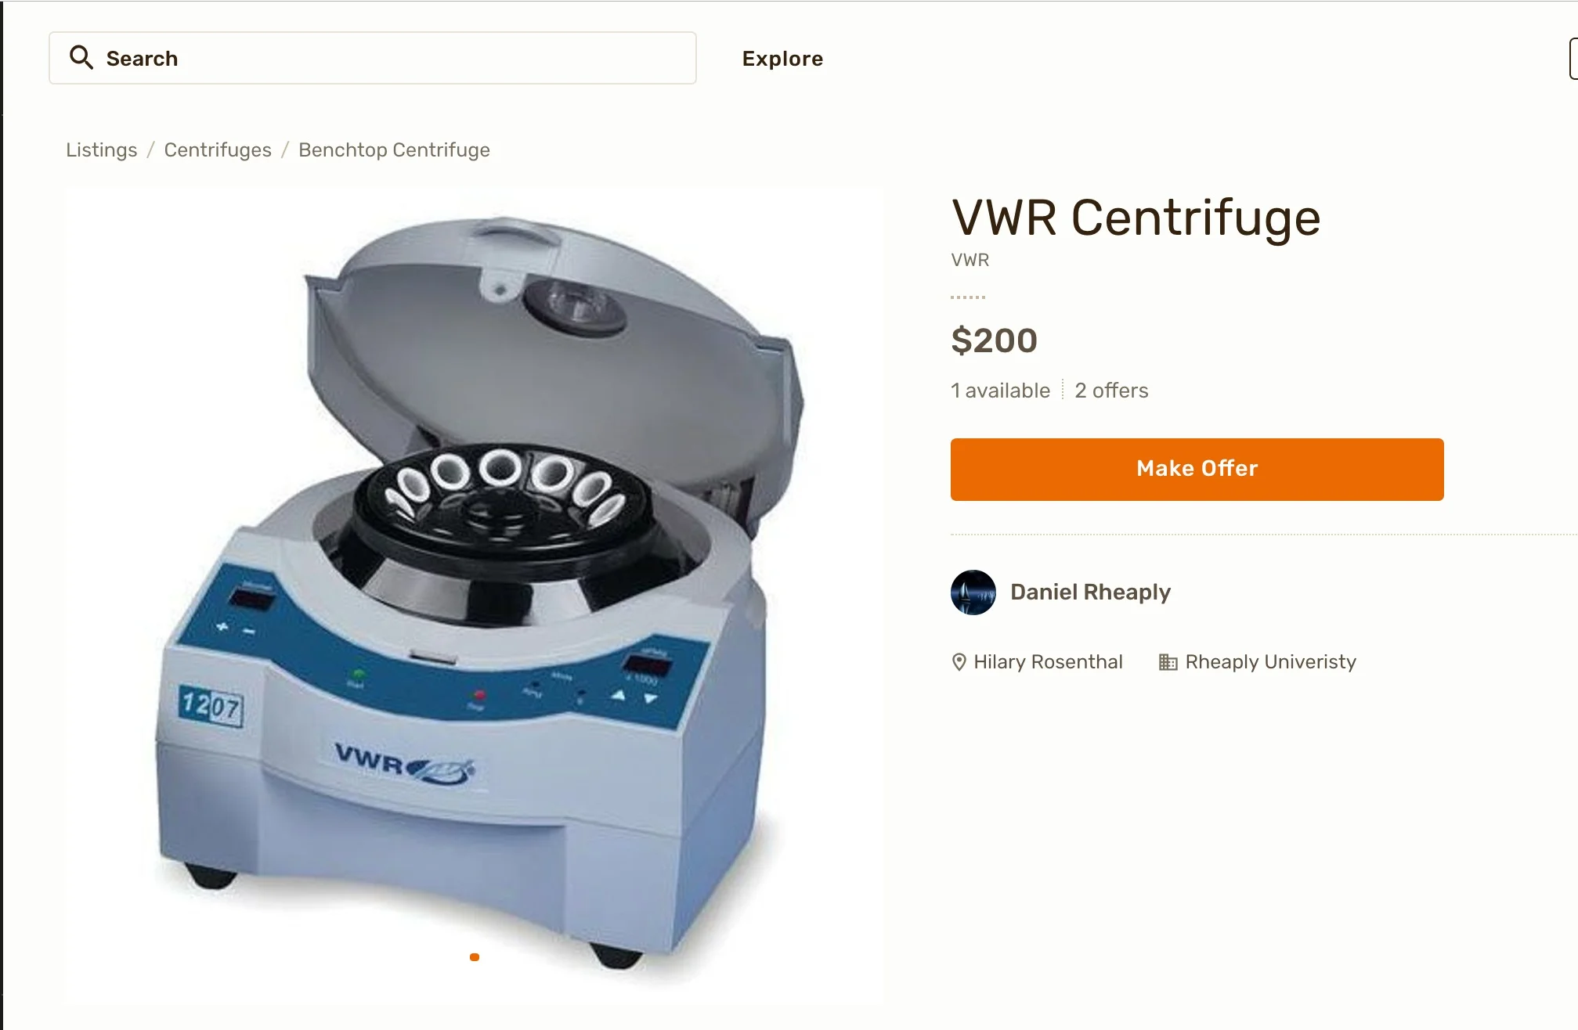This screenshot has height=1030, width=1578.
Task: Click the organization building icon
Action: (1168, 662)
